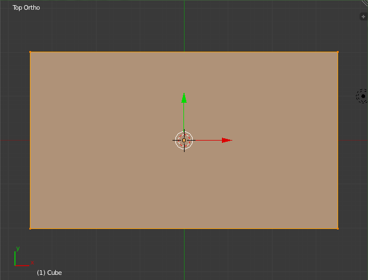Click the red X-axis manipulator arrow
Image resolution: width=368 pixels, height=280 pixels.
226,140
